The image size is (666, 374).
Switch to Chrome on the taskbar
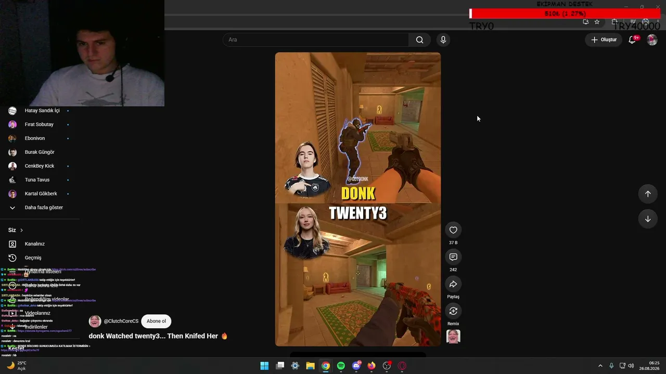[326, 366]
